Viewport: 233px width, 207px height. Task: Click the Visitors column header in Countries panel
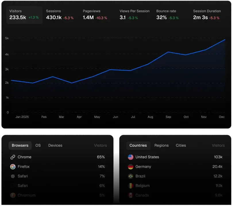[x=218, y=145]
